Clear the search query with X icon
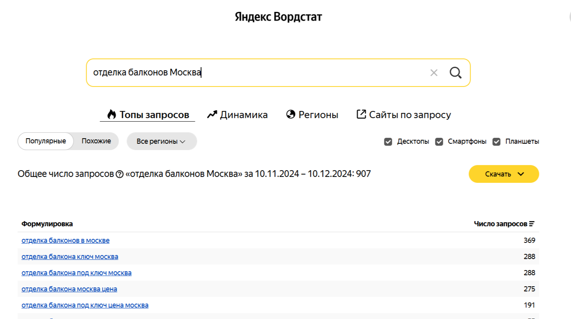This screenshot has height=319, width=571. (434, 73)
